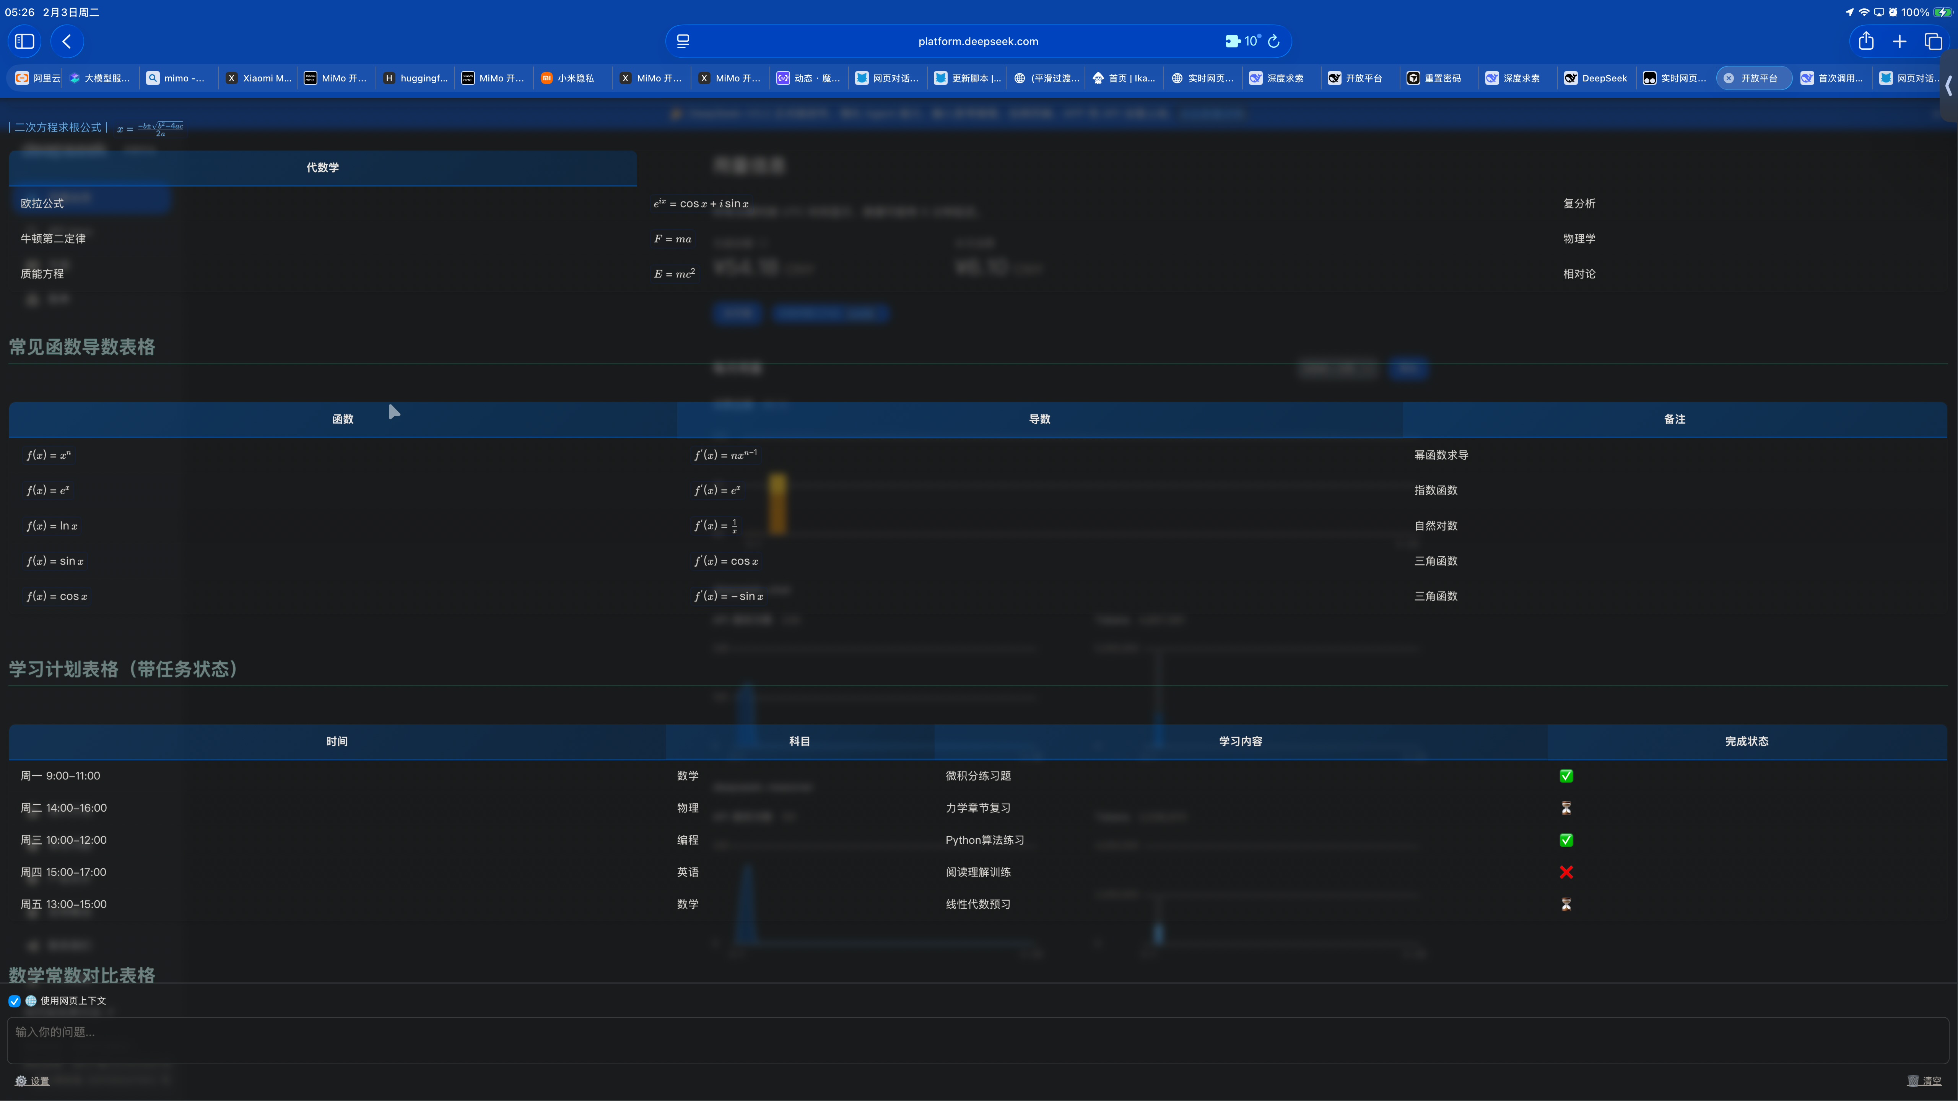Open a new tab with plus icon

pyautogui.click(x=1899, y=41)
